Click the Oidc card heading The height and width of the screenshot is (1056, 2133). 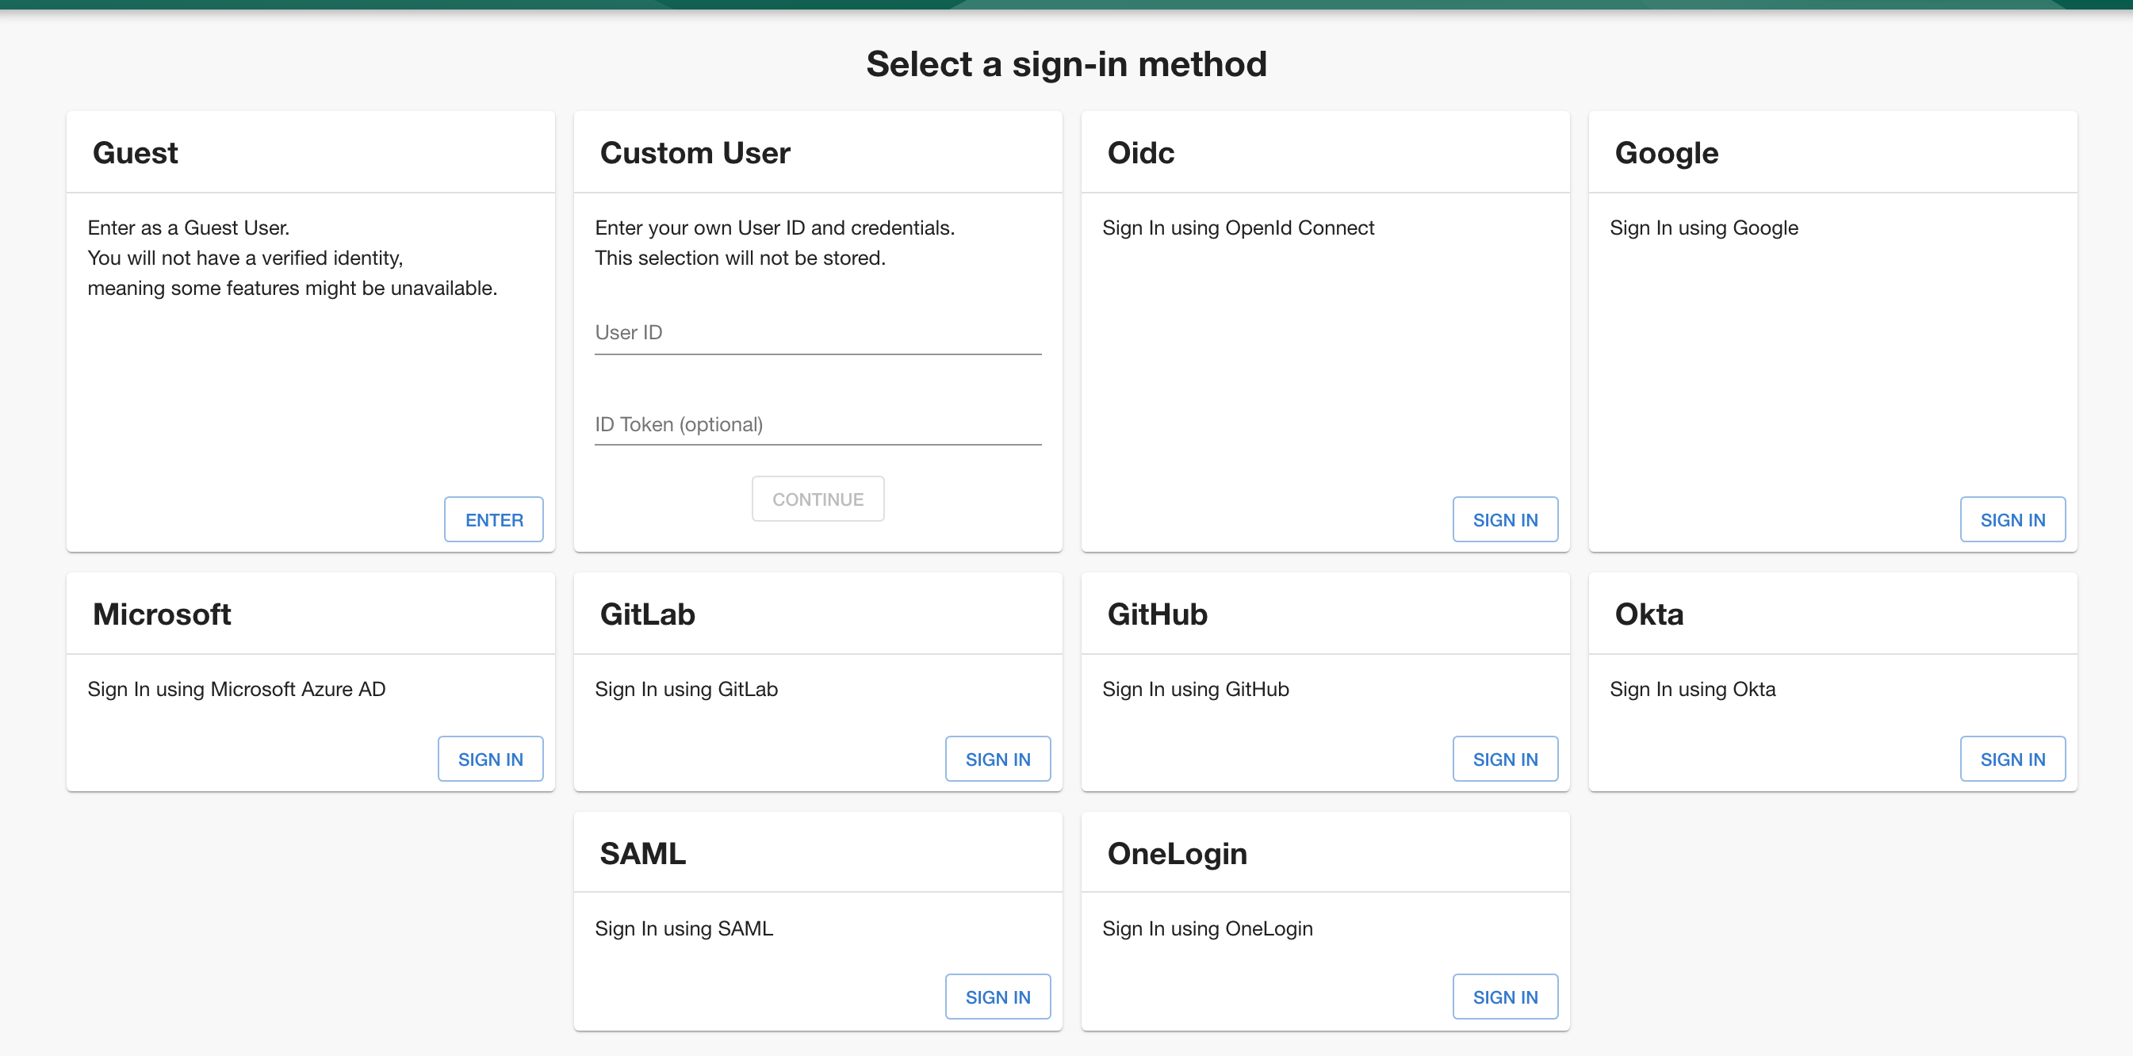pyautogui.click(x=1140, y=152)
